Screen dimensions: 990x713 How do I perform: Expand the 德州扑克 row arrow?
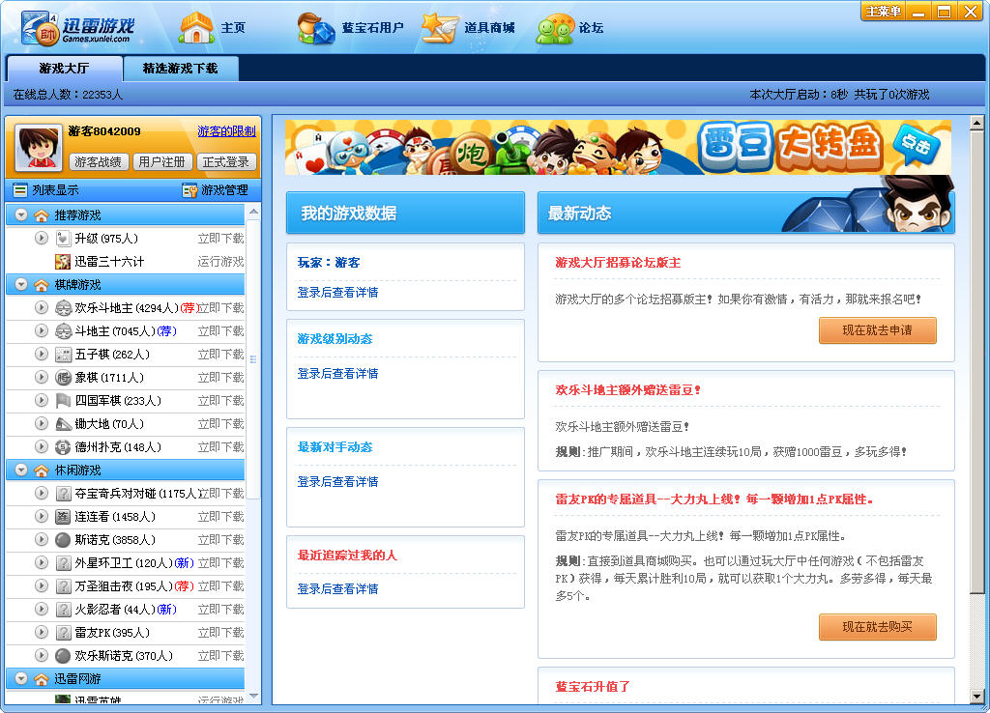coord(42,446)
